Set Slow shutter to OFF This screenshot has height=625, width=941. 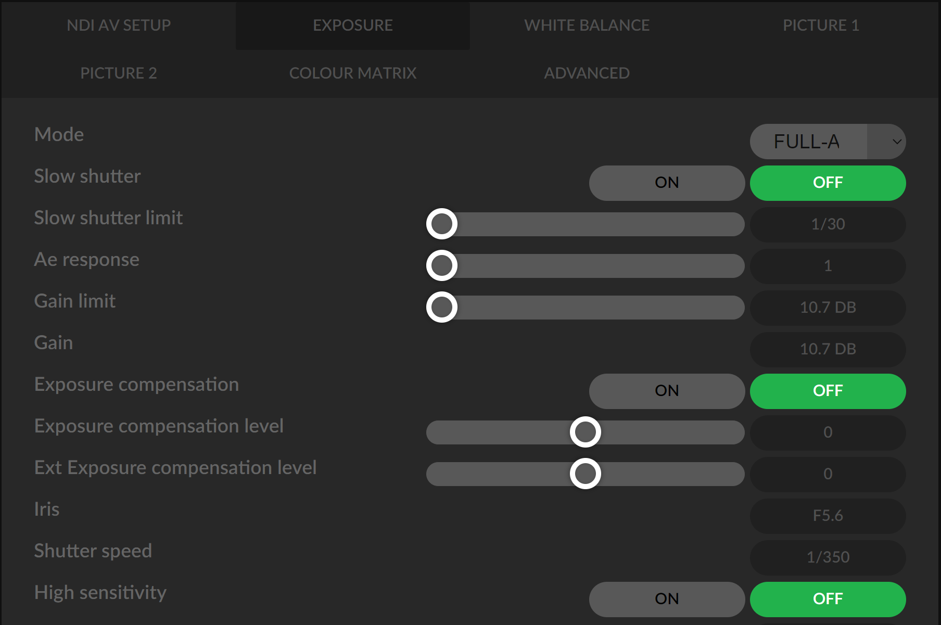[x=828, y=183]
